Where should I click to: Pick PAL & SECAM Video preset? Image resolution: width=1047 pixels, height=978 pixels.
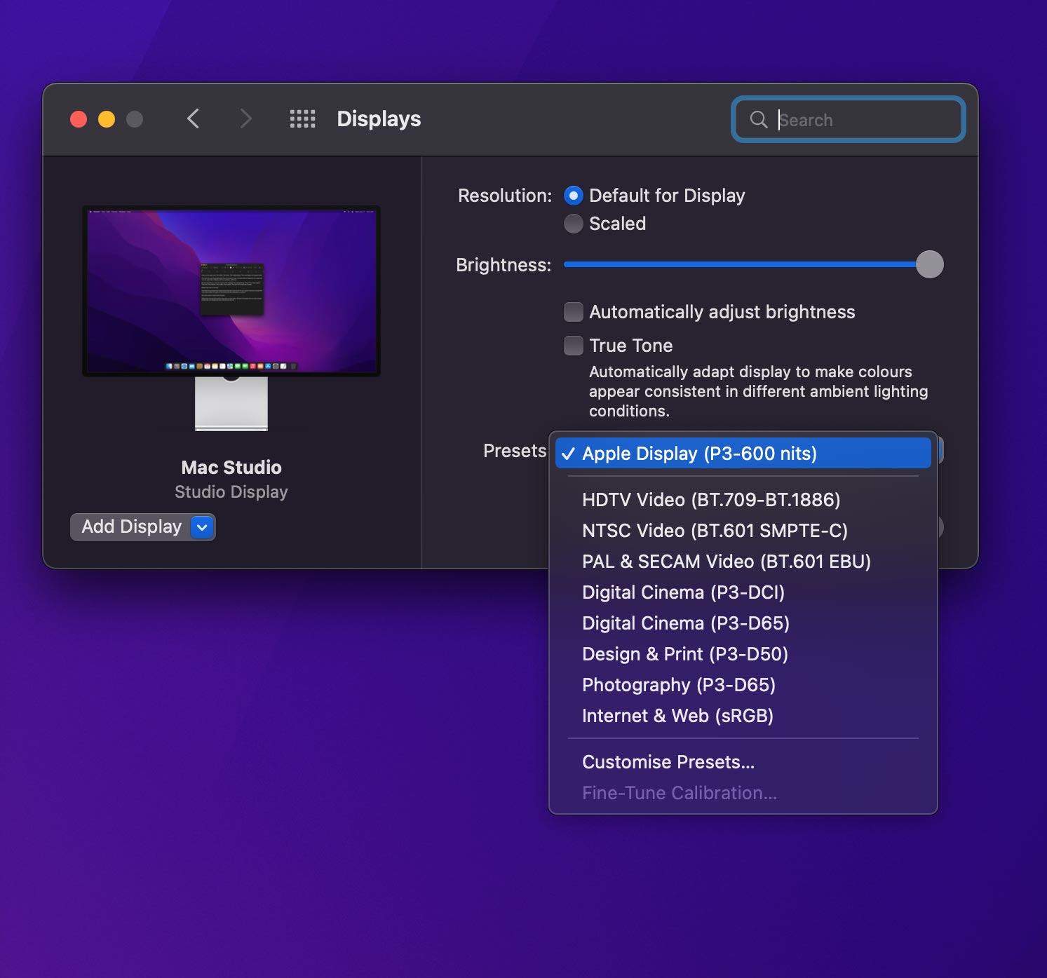coord(743,562)
